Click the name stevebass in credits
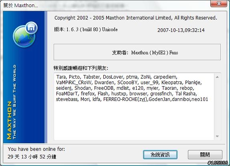Image resolution: width=230 pixels, height=166 pixels. tap(67, 99)
